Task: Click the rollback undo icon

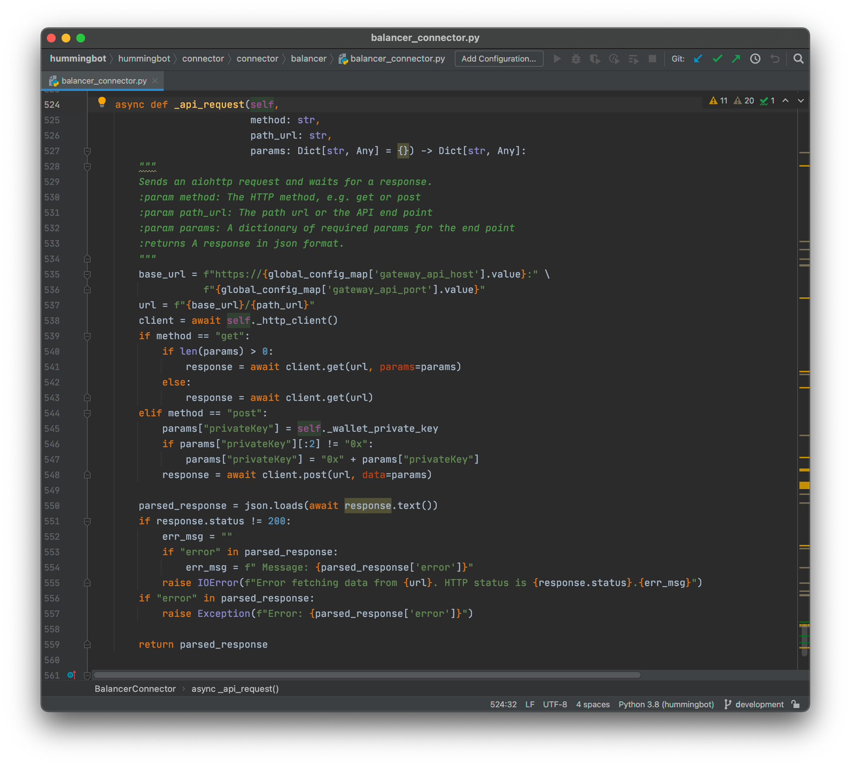Action: coord(775,59)
